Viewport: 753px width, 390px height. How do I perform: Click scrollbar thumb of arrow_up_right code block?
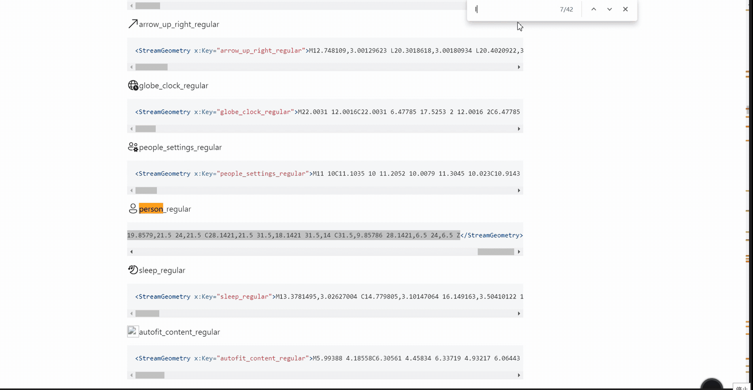[151, 67]
